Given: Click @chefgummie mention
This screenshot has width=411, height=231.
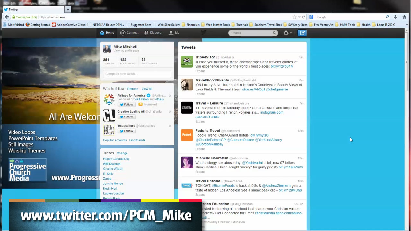Looking at the screenshot, I should pos(277,90).
